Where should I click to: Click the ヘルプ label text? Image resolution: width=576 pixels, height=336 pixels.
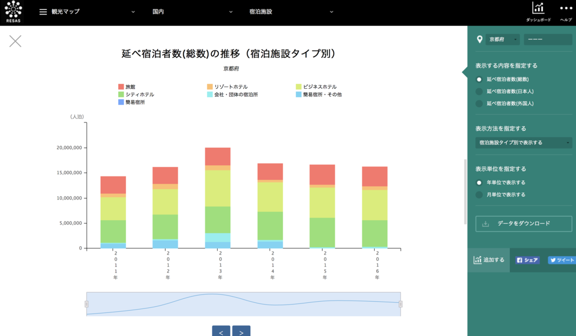coord(566,20)
